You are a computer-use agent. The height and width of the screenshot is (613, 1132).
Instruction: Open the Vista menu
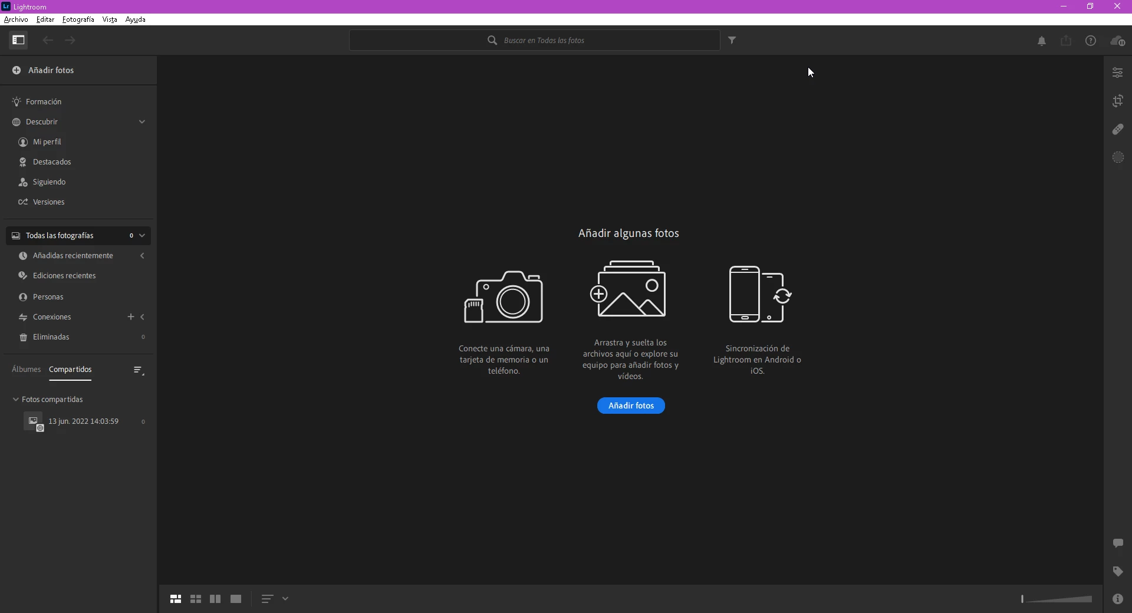[x=110, y=19]
